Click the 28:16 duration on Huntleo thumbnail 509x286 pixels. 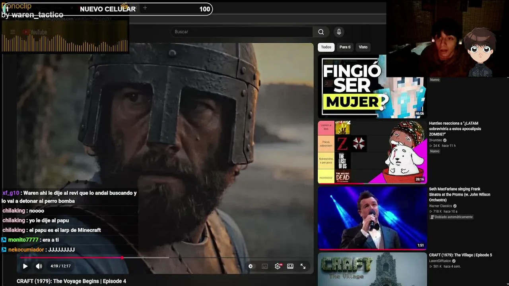420,180
